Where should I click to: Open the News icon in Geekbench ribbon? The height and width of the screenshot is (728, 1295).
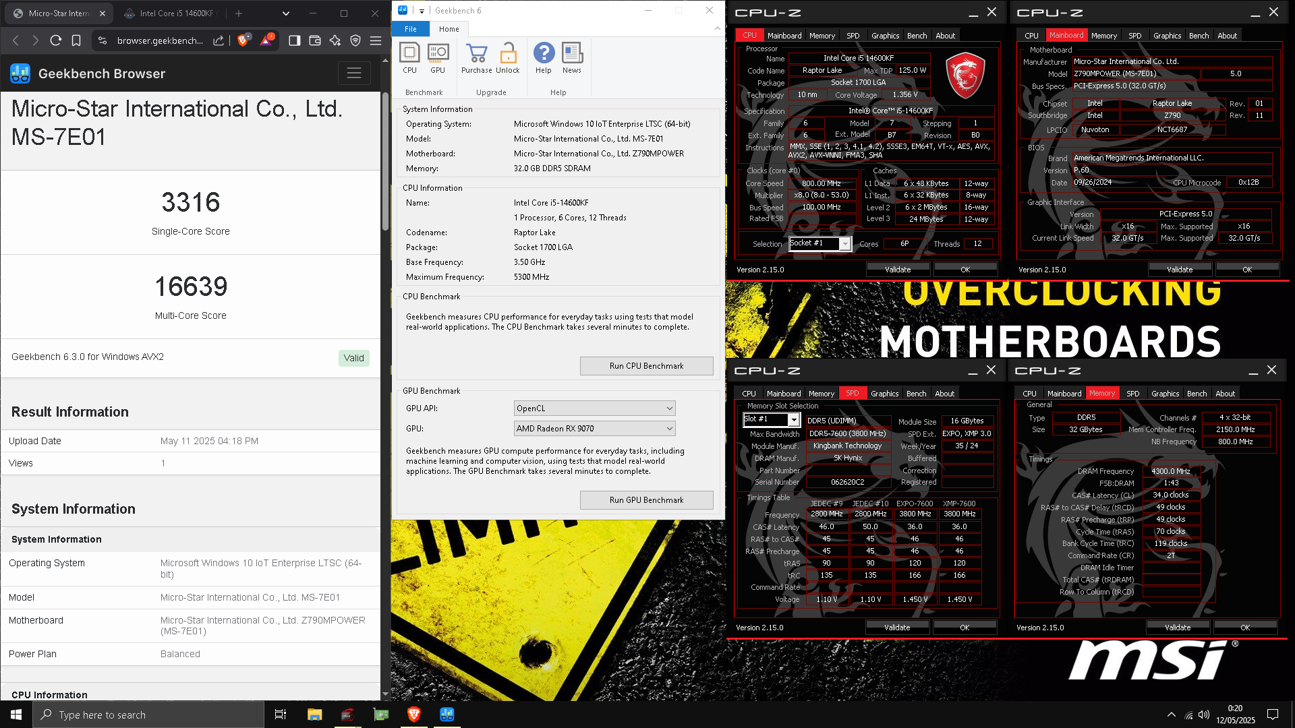[x=572, y=58]
